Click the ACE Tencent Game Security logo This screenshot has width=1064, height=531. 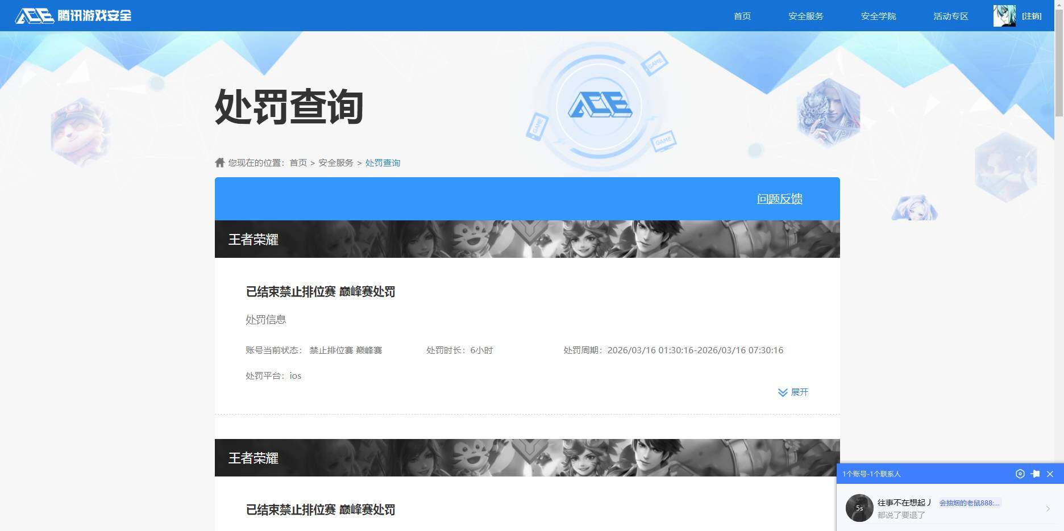pos(73,15)
